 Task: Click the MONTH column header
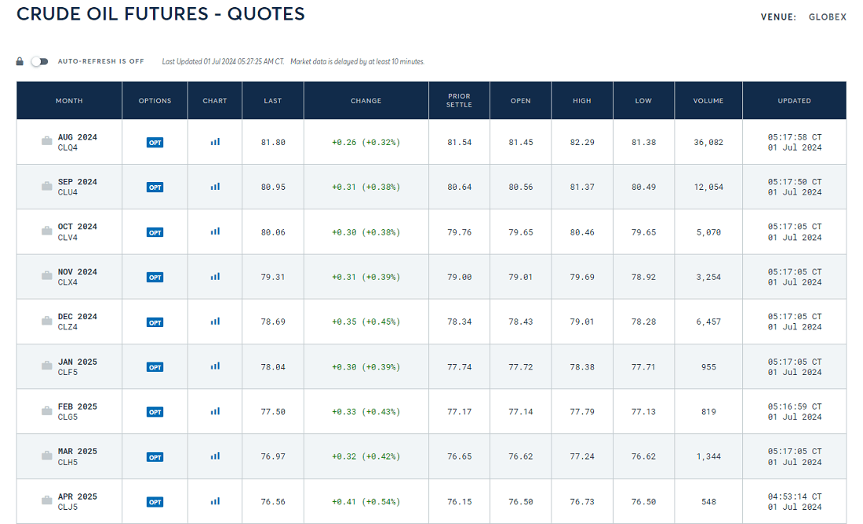69,100
